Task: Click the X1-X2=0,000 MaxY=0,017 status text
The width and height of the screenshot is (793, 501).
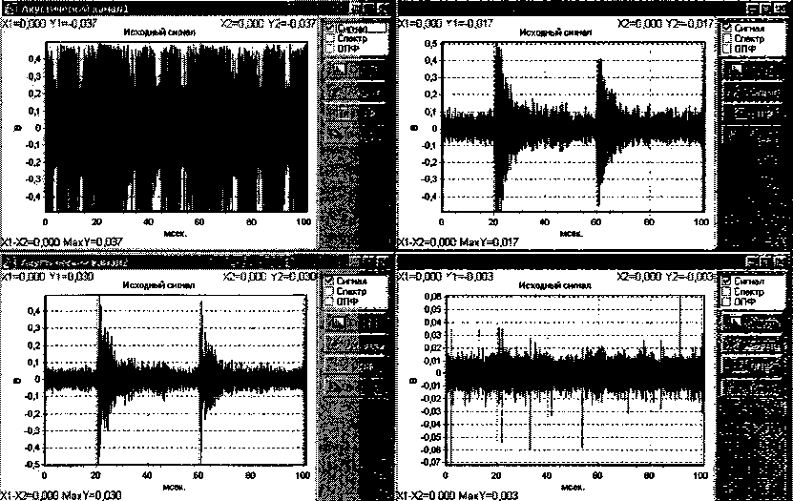Action: pyautogui.click(x=458, y=242)
